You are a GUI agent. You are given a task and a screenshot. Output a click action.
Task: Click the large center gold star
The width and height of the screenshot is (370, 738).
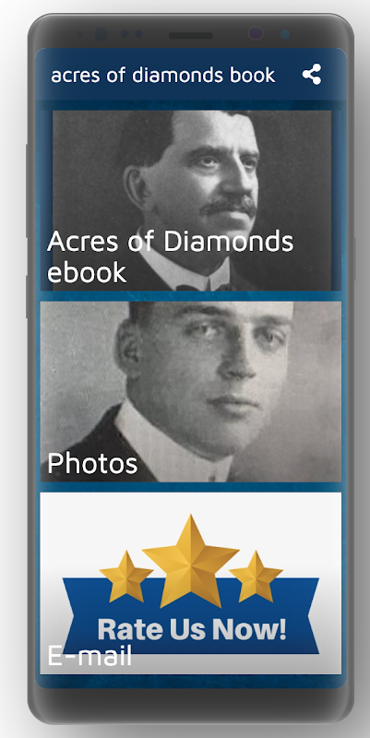point(191,561)
